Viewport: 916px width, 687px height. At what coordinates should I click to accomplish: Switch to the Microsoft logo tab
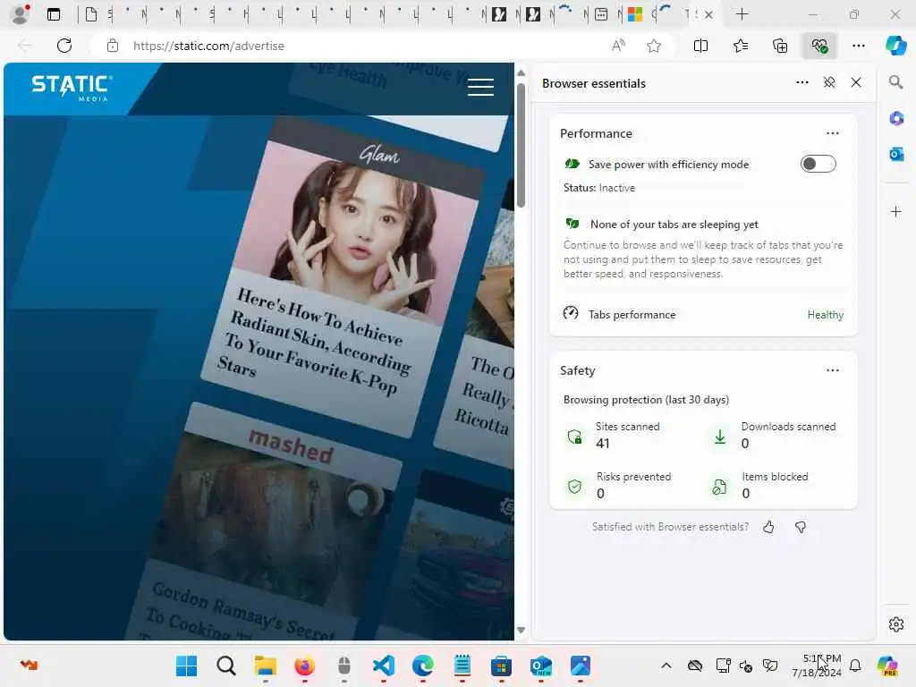635,14
